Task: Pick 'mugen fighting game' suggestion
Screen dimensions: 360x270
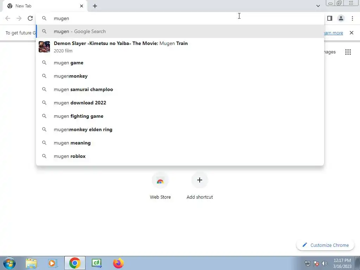Action: tap(180, 116)
